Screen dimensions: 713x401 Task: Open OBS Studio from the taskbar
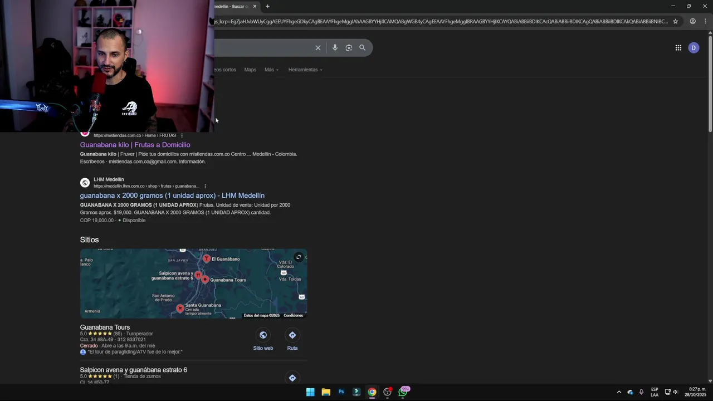point(388,392)
